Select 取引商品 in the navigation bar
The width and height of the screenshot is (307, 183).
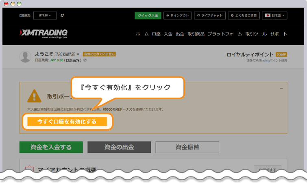pos(196,34)
